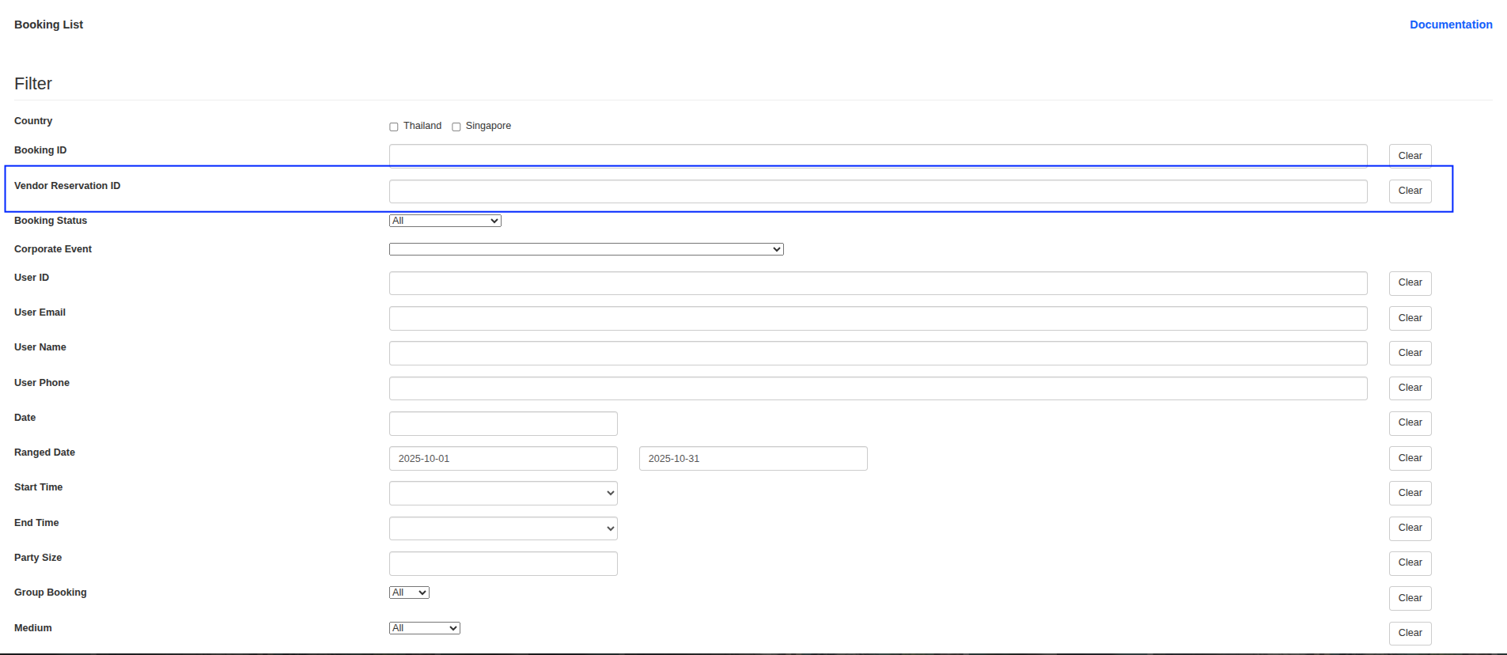The width and height of the screenshot is (1507, 655).
Task: Click the Ranged Date end field 2025-10-31
Action: (752, 459)
